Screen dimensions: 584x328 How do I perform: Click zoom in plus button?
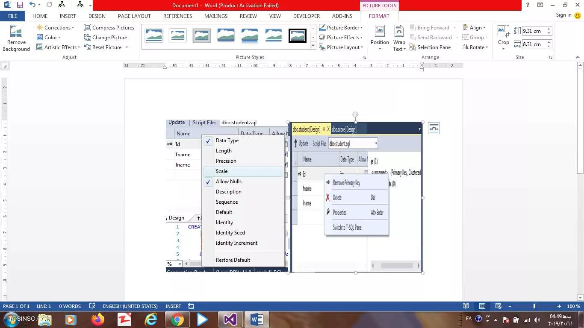559,306
